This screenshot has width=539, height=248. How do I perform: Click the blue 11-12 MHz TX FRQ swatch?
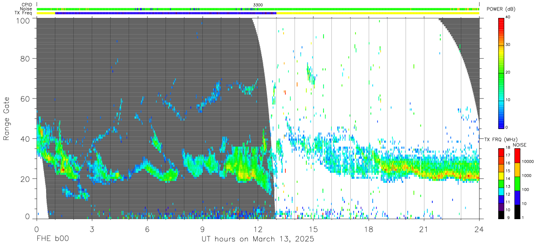click(501, 199)
